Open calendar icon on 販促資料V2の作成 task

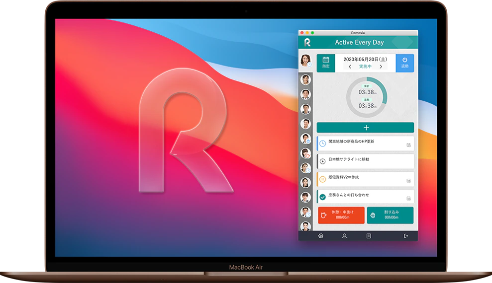(x=408, y=181)
